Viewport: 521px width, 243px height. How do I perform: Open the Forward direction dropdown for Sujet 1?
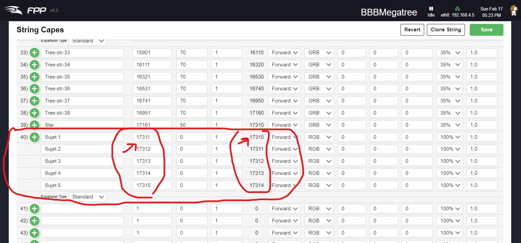click(284, 137)
